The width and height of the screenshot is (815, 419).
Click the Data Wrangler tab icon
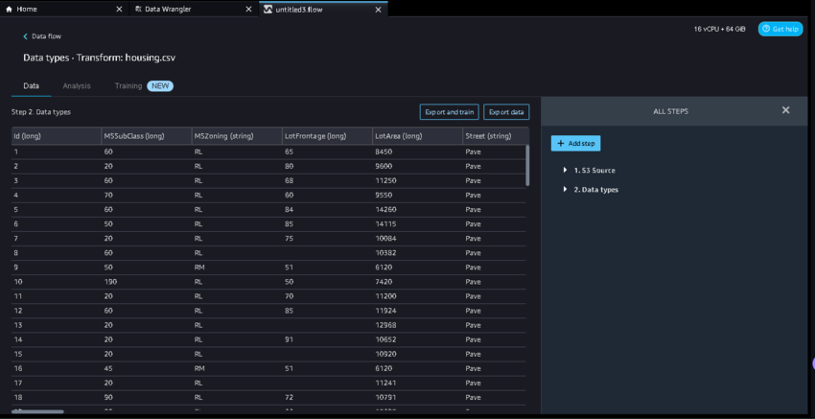(x=138, y=10)
